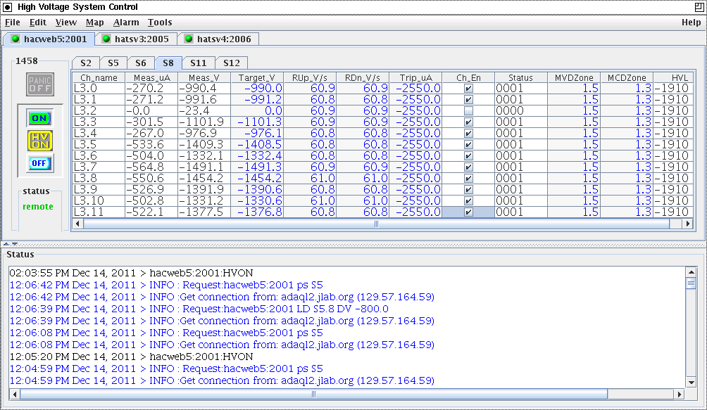Click the status log horizontal scrollbar thumb

(x=314, y=395)
